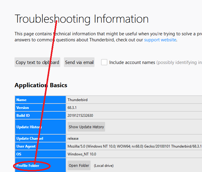The height and width of the screenshot is (172, 202).
Task: Click the Send via email button
Action: pos(79,62)
